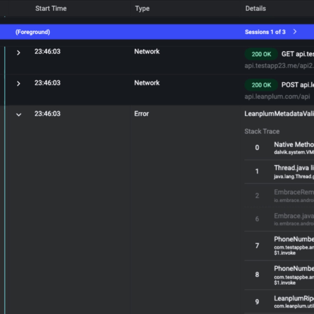Click the 200 OK badge on the POST request
314x314 pixels.
click(x=261, y=85)
